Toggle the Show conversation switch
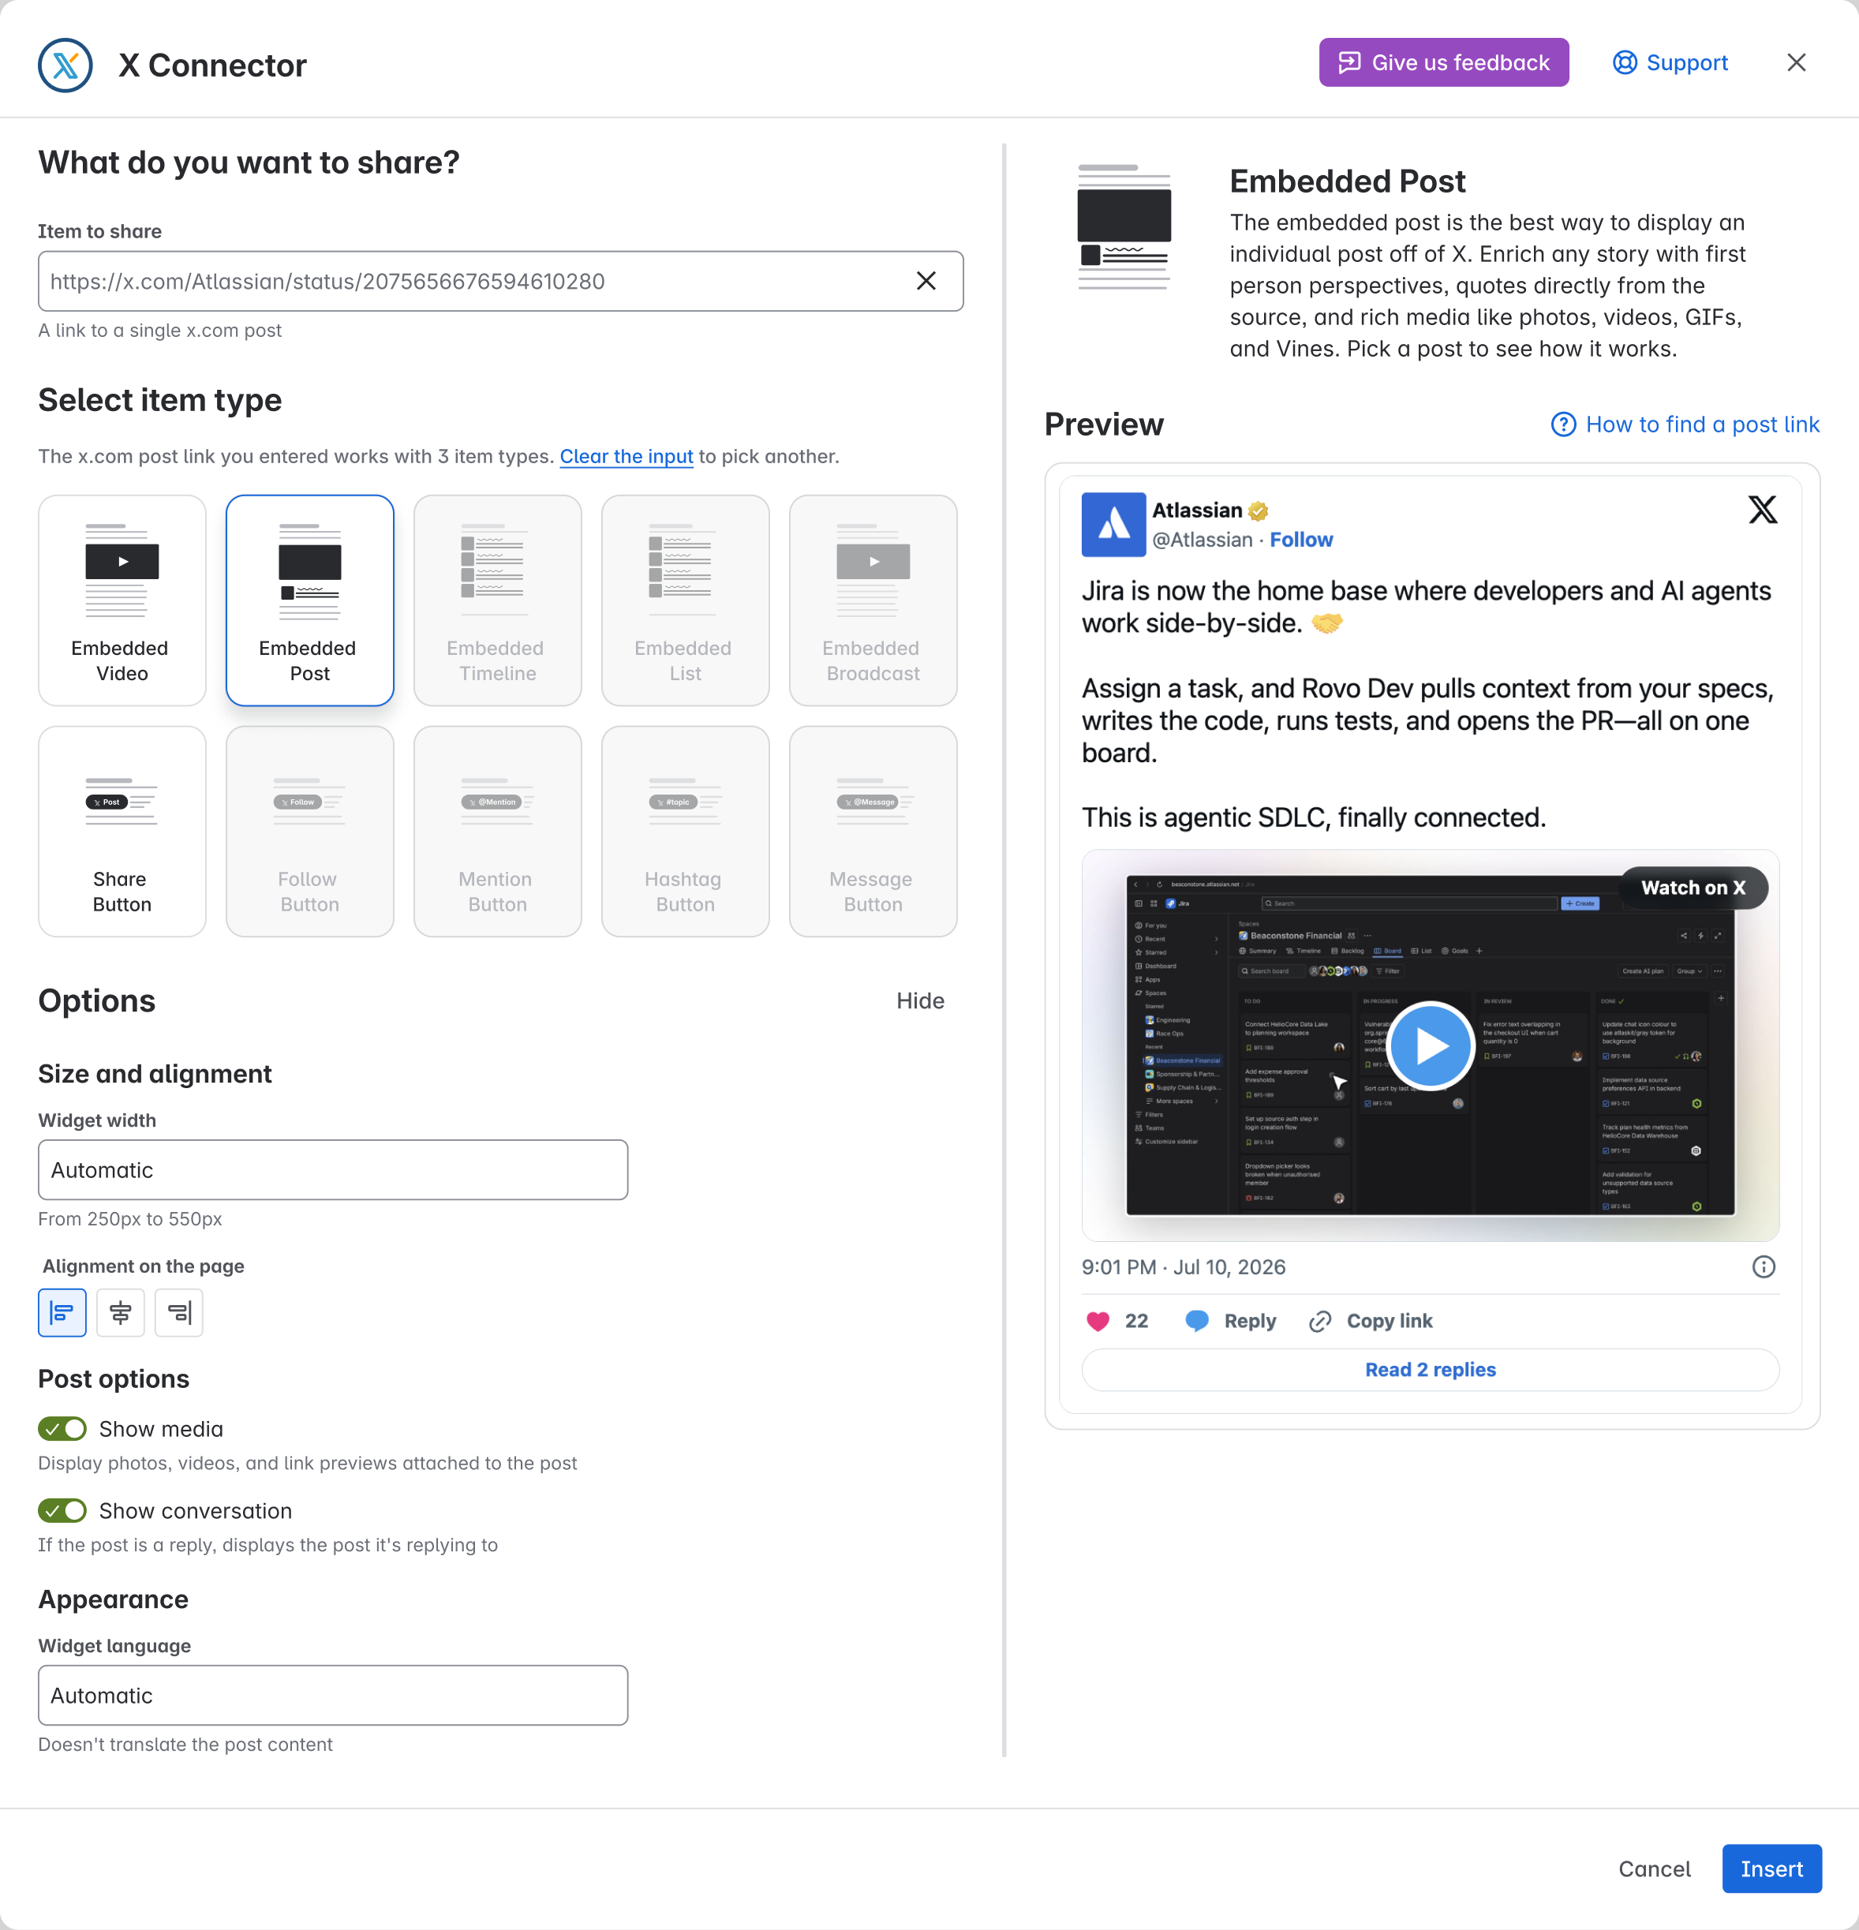Viewport: 1859px width, 1930px height. [x=62, y=1509]
